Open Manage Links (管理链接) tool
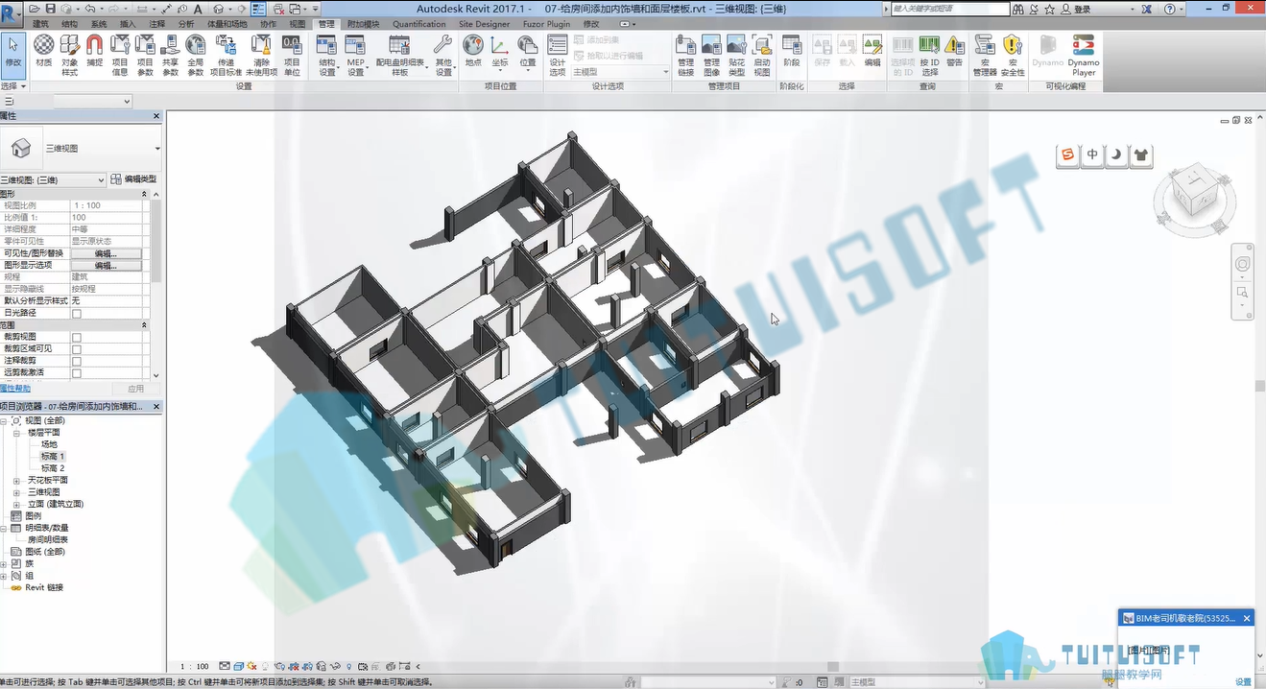Screen dimensions: 1266x689 pos(685,56)
